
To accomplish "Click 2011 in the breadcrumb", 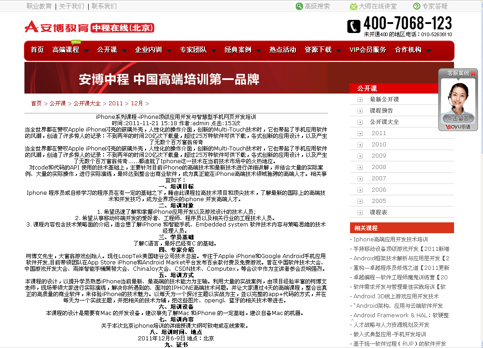I will pos(116,103).
